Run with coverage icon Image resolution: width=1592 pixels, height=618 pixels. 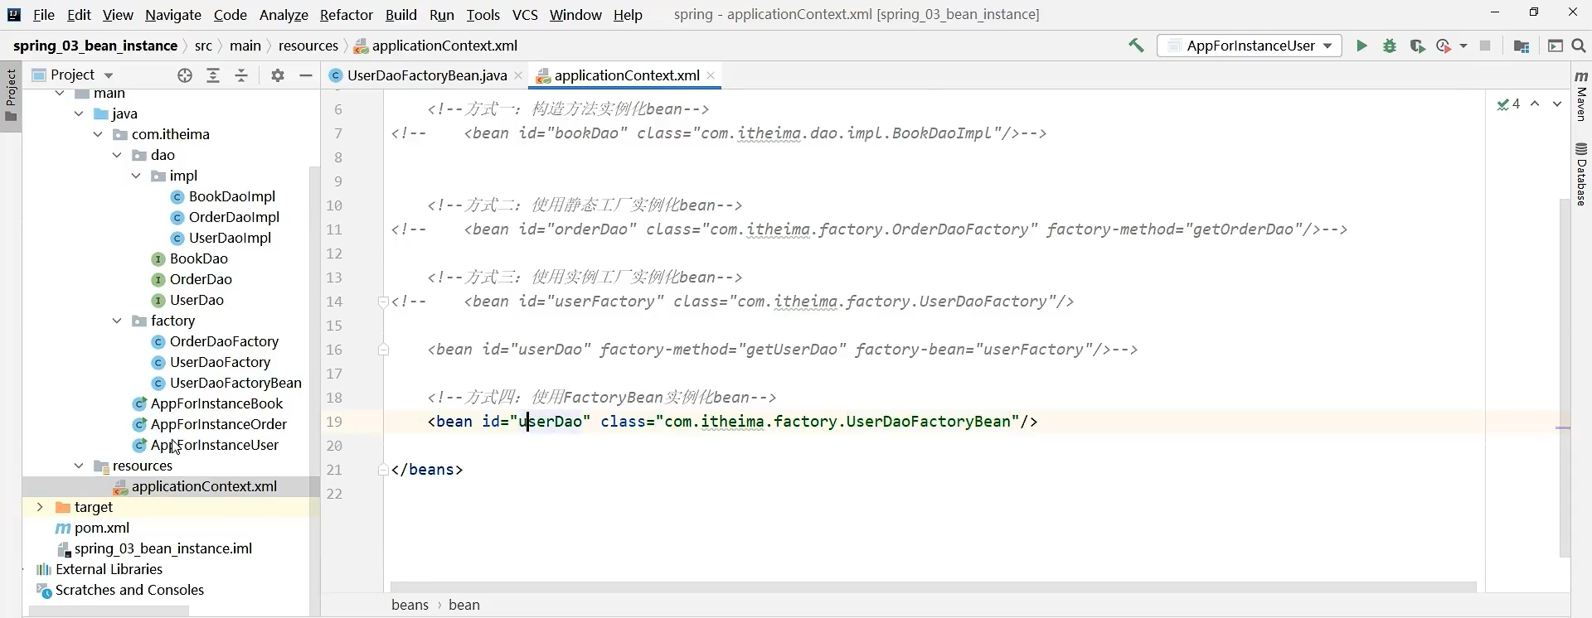[x=1417, y=46]
